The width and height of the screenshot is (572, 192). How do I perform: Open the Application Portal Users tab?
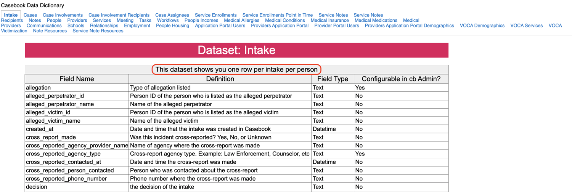pos(220,26)
